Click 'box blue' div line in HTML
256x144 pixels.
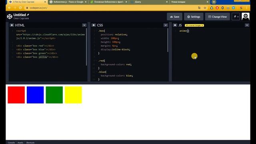pyautogui.click(x=36, y=50)
